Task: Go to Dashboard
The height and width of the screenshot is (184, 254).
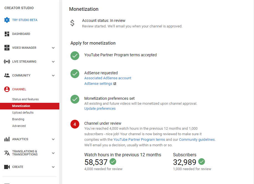Action: click(x=21, y=34)
